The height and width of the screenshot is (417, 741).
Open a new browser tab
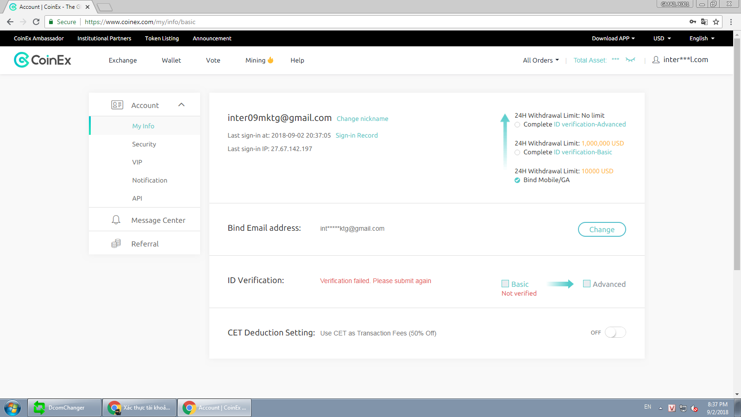[x=105, y=7]
